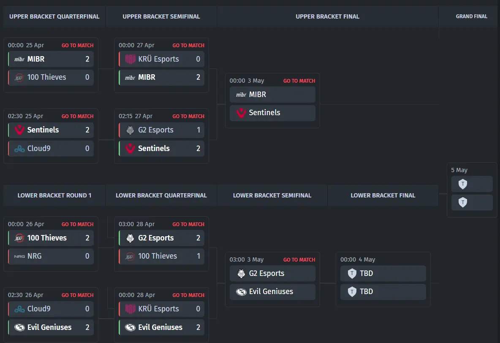
Task: Open GO TO MATCH for G2 vs Evil Geniuses
Action: coord(299,259)
